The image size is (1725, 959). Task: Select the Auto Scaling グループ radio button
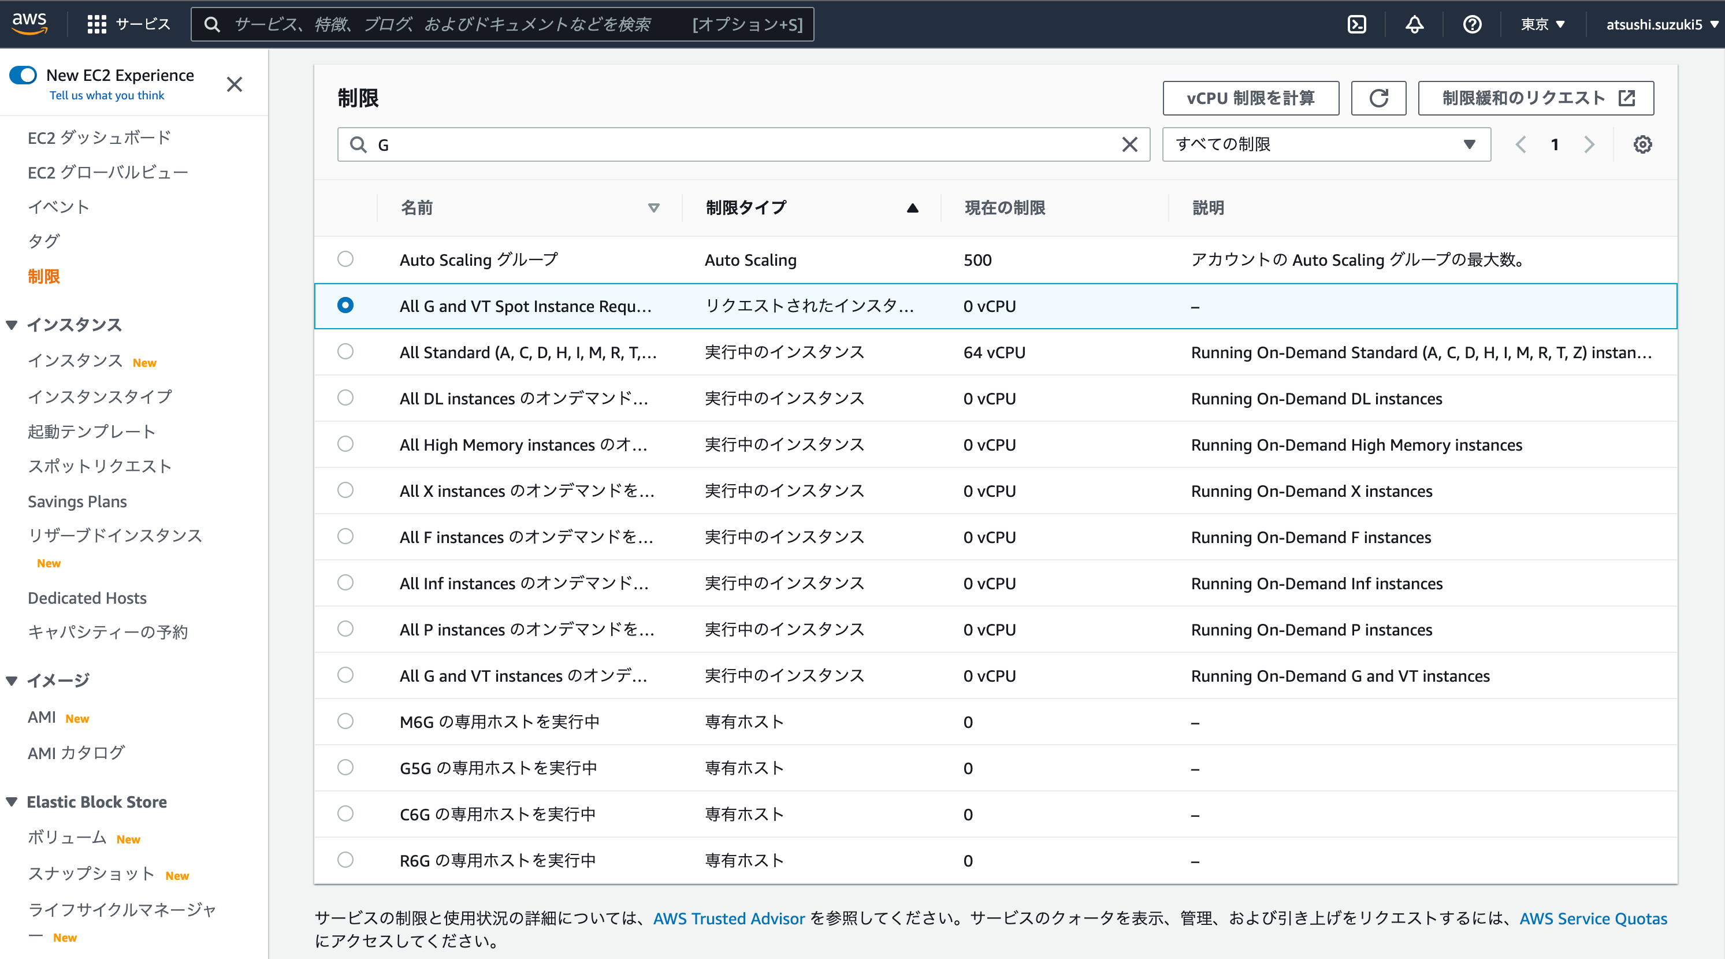pos(345,259)
